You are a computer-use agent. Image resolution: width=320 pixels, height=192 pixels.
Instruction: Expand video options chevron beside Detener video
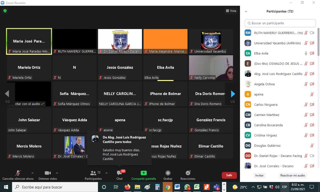coord(57,173)
